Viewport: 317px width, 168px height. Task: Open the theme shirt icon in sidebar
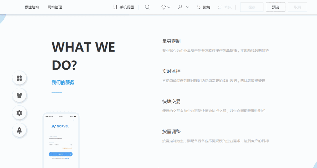tap(19, 95)
